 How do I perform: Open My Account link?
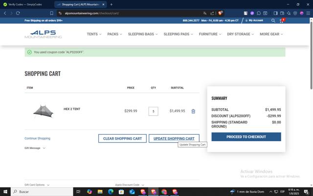(x=254, y=21)
